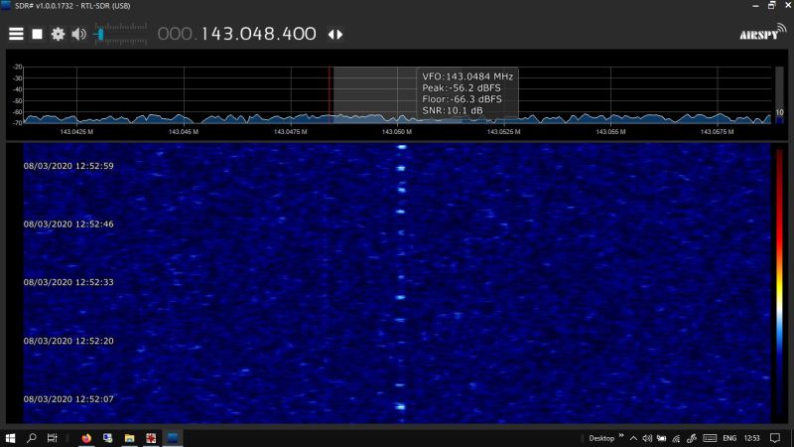Viewport: 794px width, 447px height.
Task: Open the Action Center notifications
Action: tap(775, 438)
